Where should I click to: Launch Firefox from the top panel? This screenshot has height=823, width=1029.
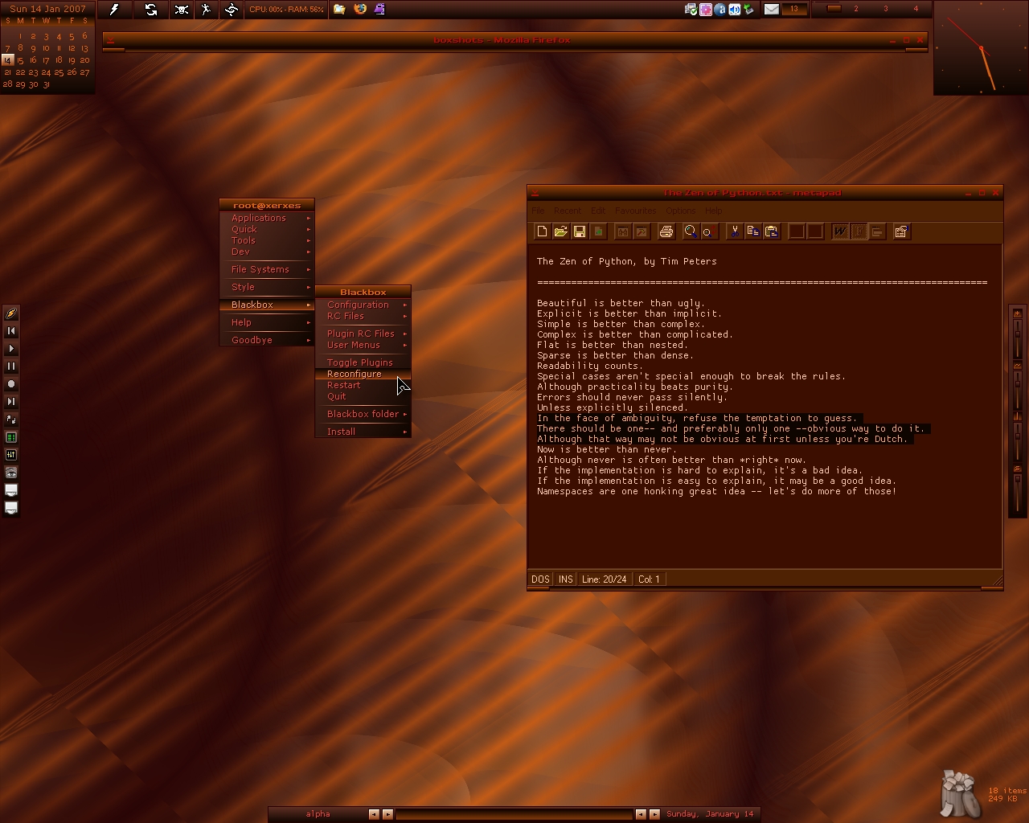pyautogui.click(x=359, y=10)
